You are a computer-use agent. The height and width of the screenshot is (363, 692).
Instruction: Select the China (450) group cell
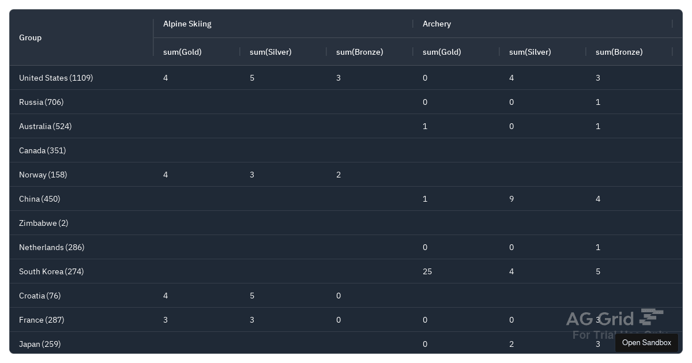point(81,199)
